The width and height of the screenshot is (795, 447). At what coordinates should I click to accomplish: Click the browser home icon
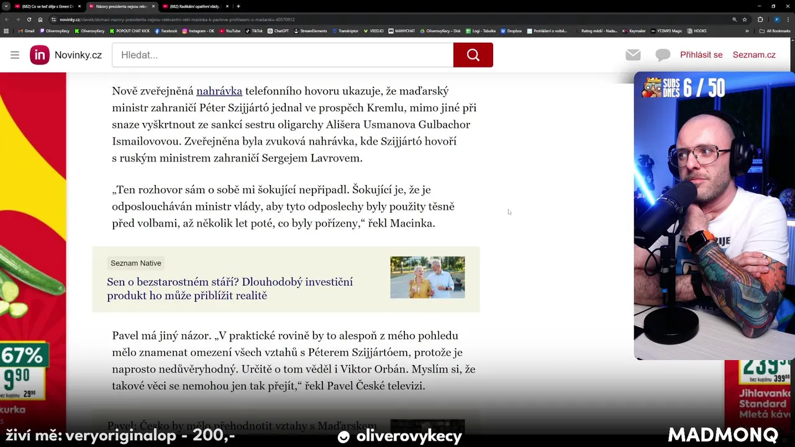click(40, 19)
